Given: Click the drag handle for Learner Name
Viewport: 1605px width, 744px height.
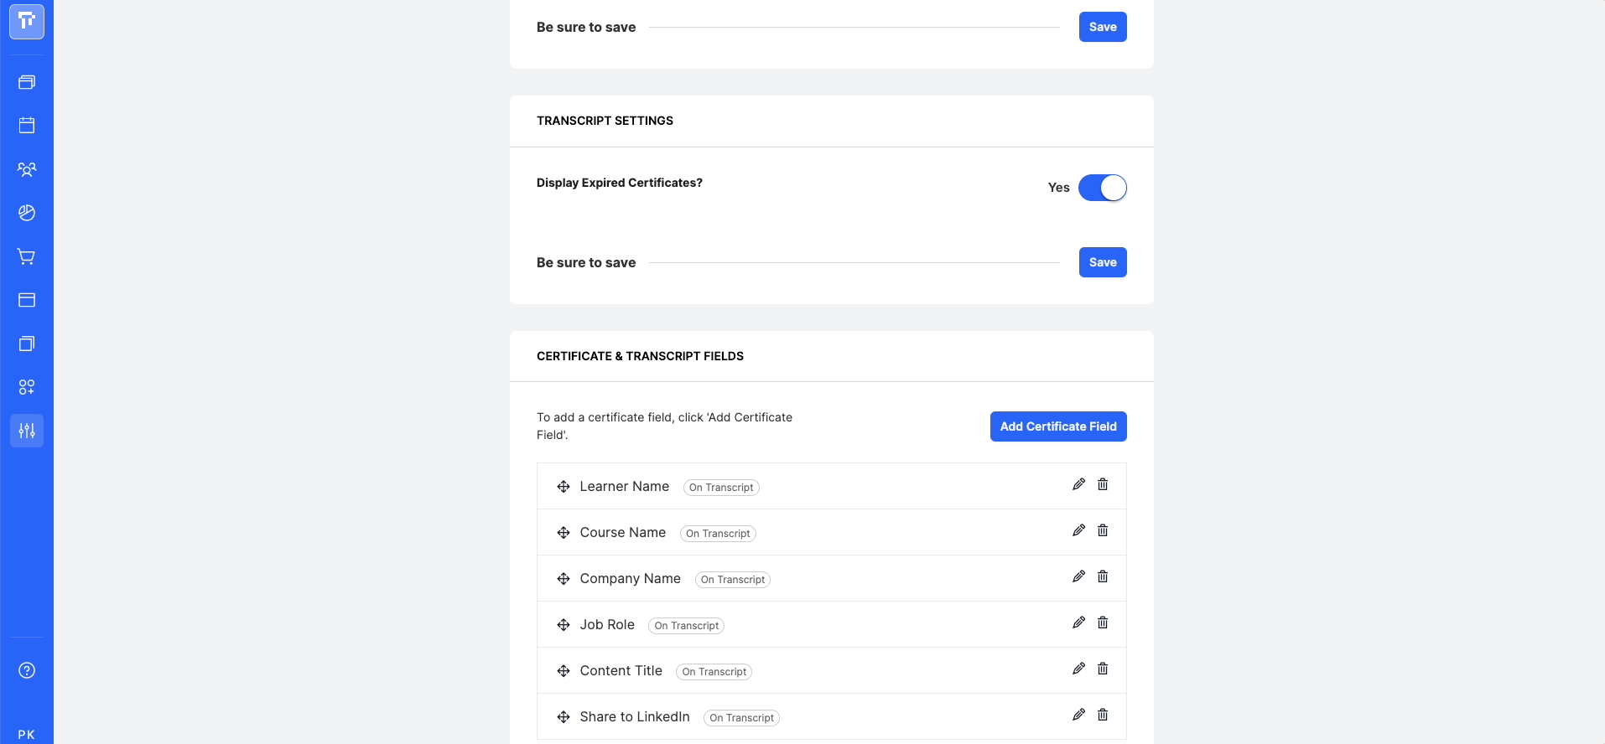Looking at the screenshot, I should pos(564,487).
